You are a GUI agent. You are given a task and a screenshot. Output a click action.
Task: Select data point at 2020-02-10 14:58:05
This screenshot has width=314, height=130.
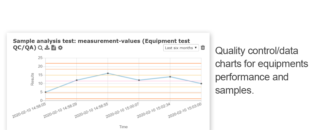(x=45, y=92)
